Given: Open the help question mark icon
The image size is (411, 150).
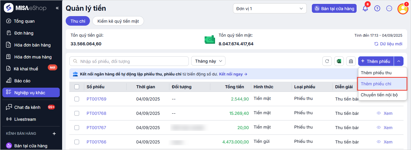Looking at the screenshot, I should tap(377, 9).
